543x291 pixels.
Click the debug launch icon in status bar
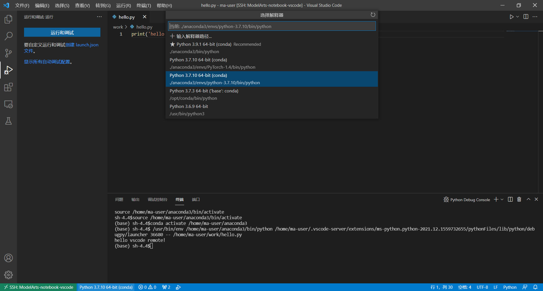(x=178, y=287)
